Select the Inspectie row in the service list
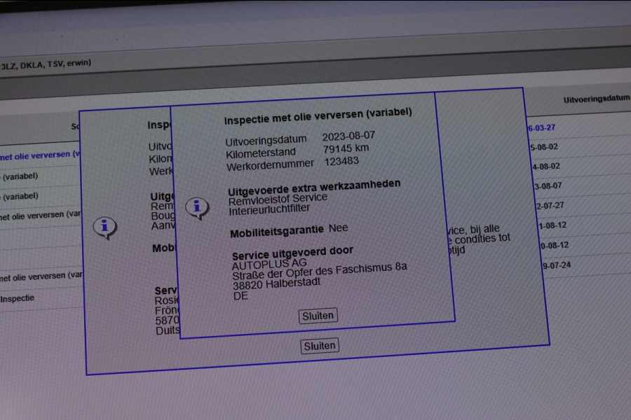The height and width of the screenshot is (420, 631). [x=18, y=298]
